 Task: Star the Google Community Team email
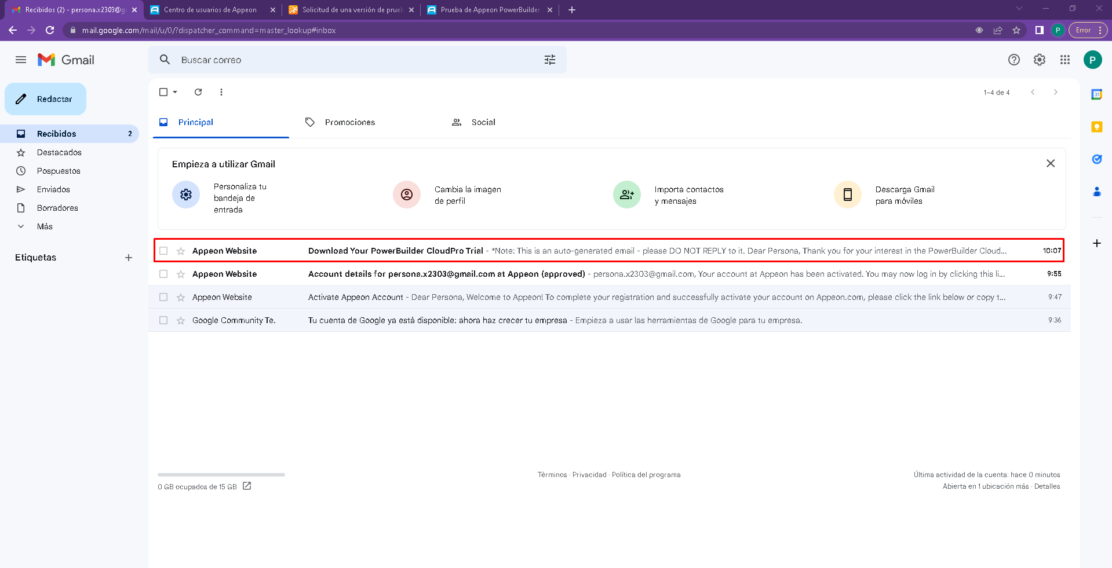181,320
